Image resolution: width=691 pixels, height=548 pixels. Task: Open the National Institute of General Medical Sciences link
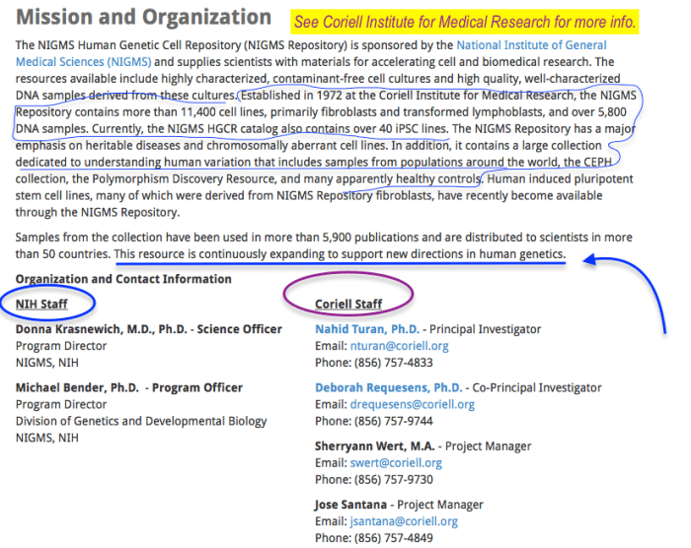(x=531, y=45)
